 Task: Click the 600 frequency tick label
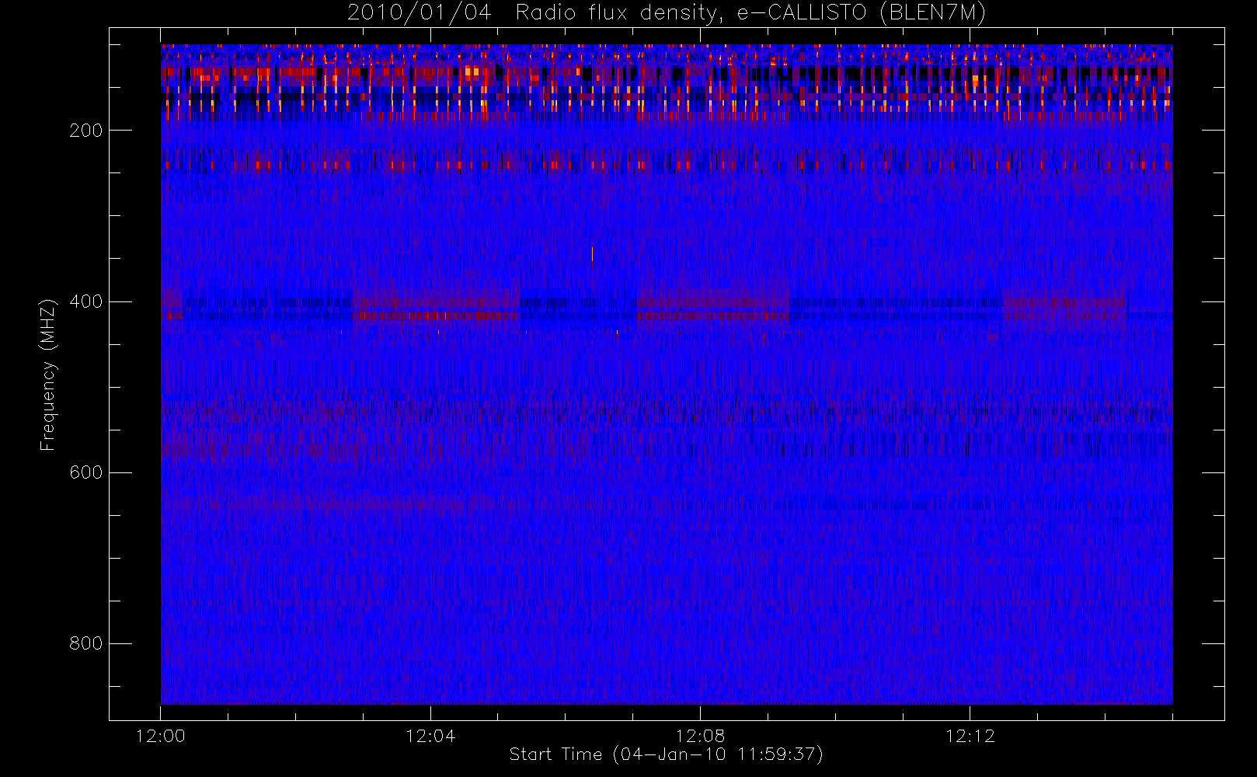tap(85, 472)
